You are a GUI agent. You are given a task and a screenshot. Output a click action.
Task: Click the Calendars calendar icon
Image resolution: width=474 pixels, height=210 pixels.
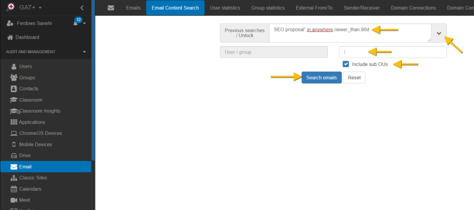tap(13, 189)
